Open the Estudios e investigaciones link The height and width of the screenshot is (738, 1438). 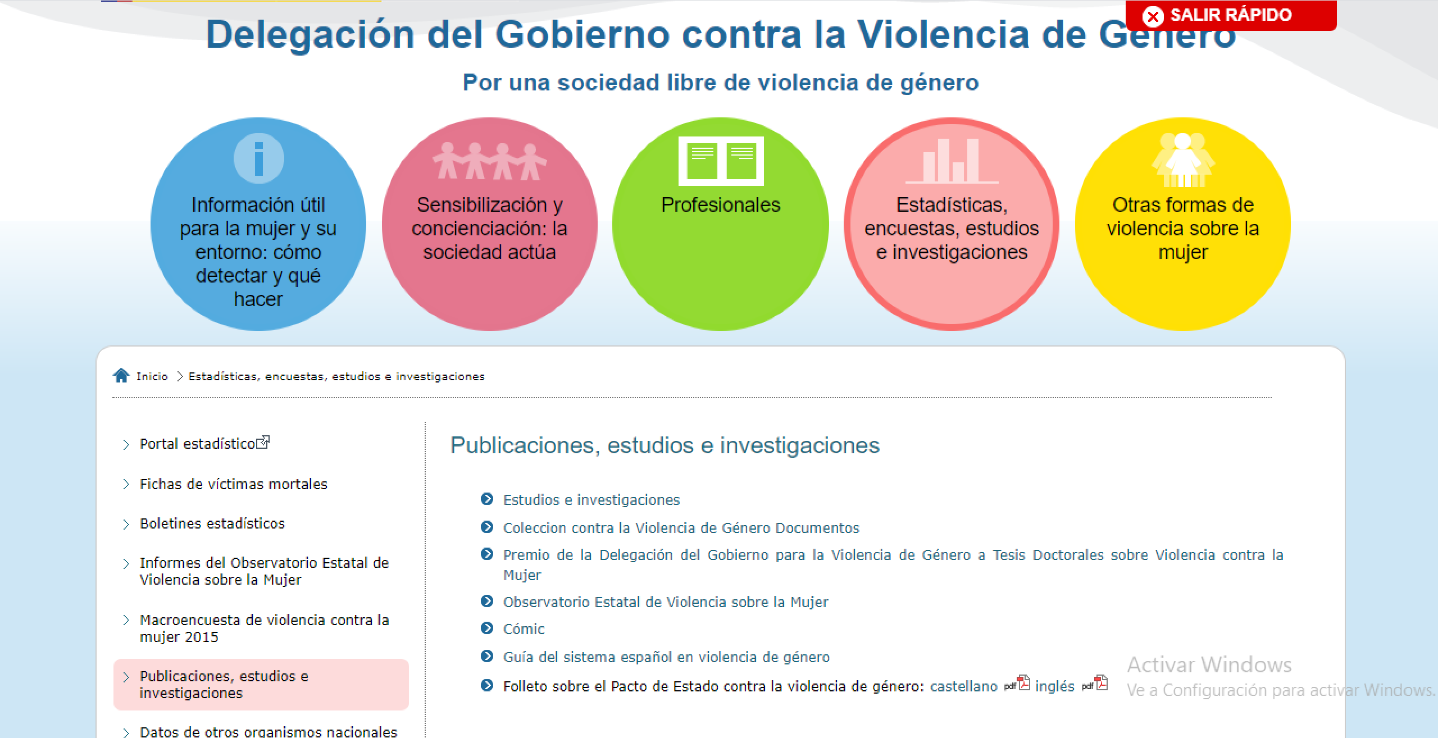click(591, 500)
